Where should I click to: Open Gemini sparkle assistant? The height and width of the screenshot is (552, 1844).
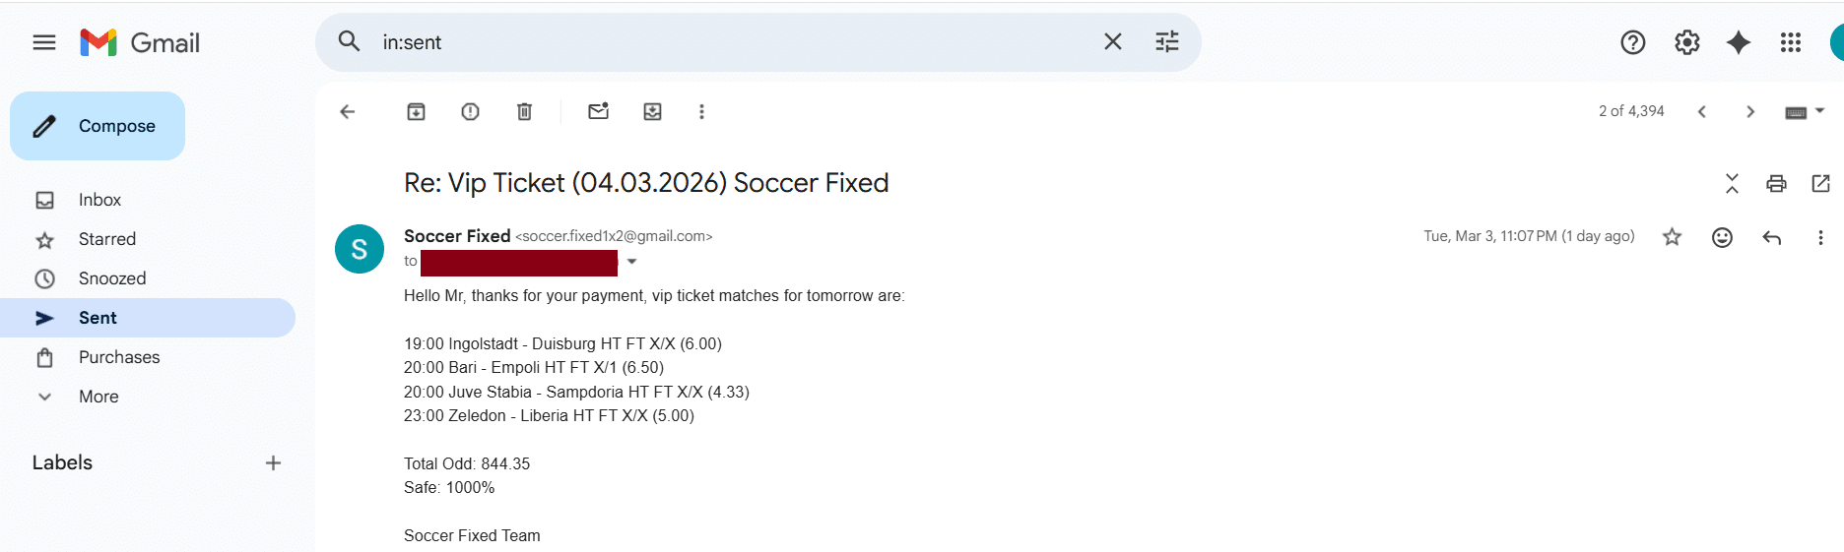click(x=1739, y=42)
